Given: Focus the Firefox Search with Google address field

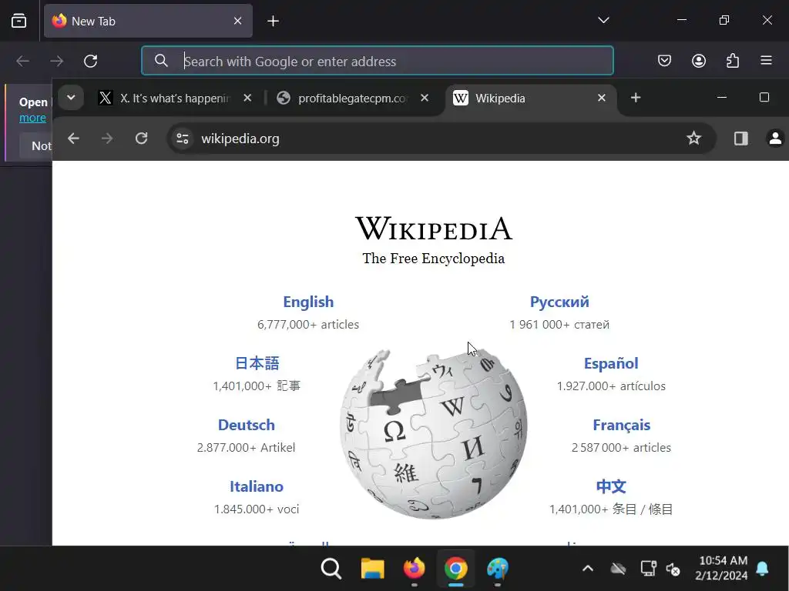Looking at the screenshot, I should (378, 61).
